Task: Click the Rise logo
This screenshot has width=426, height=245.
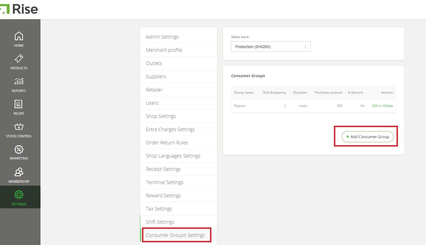Action: click(x=19, y=9)
